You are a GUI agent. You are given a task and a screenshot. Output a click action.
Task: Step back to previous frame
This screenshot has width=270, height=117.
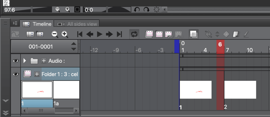89,34
